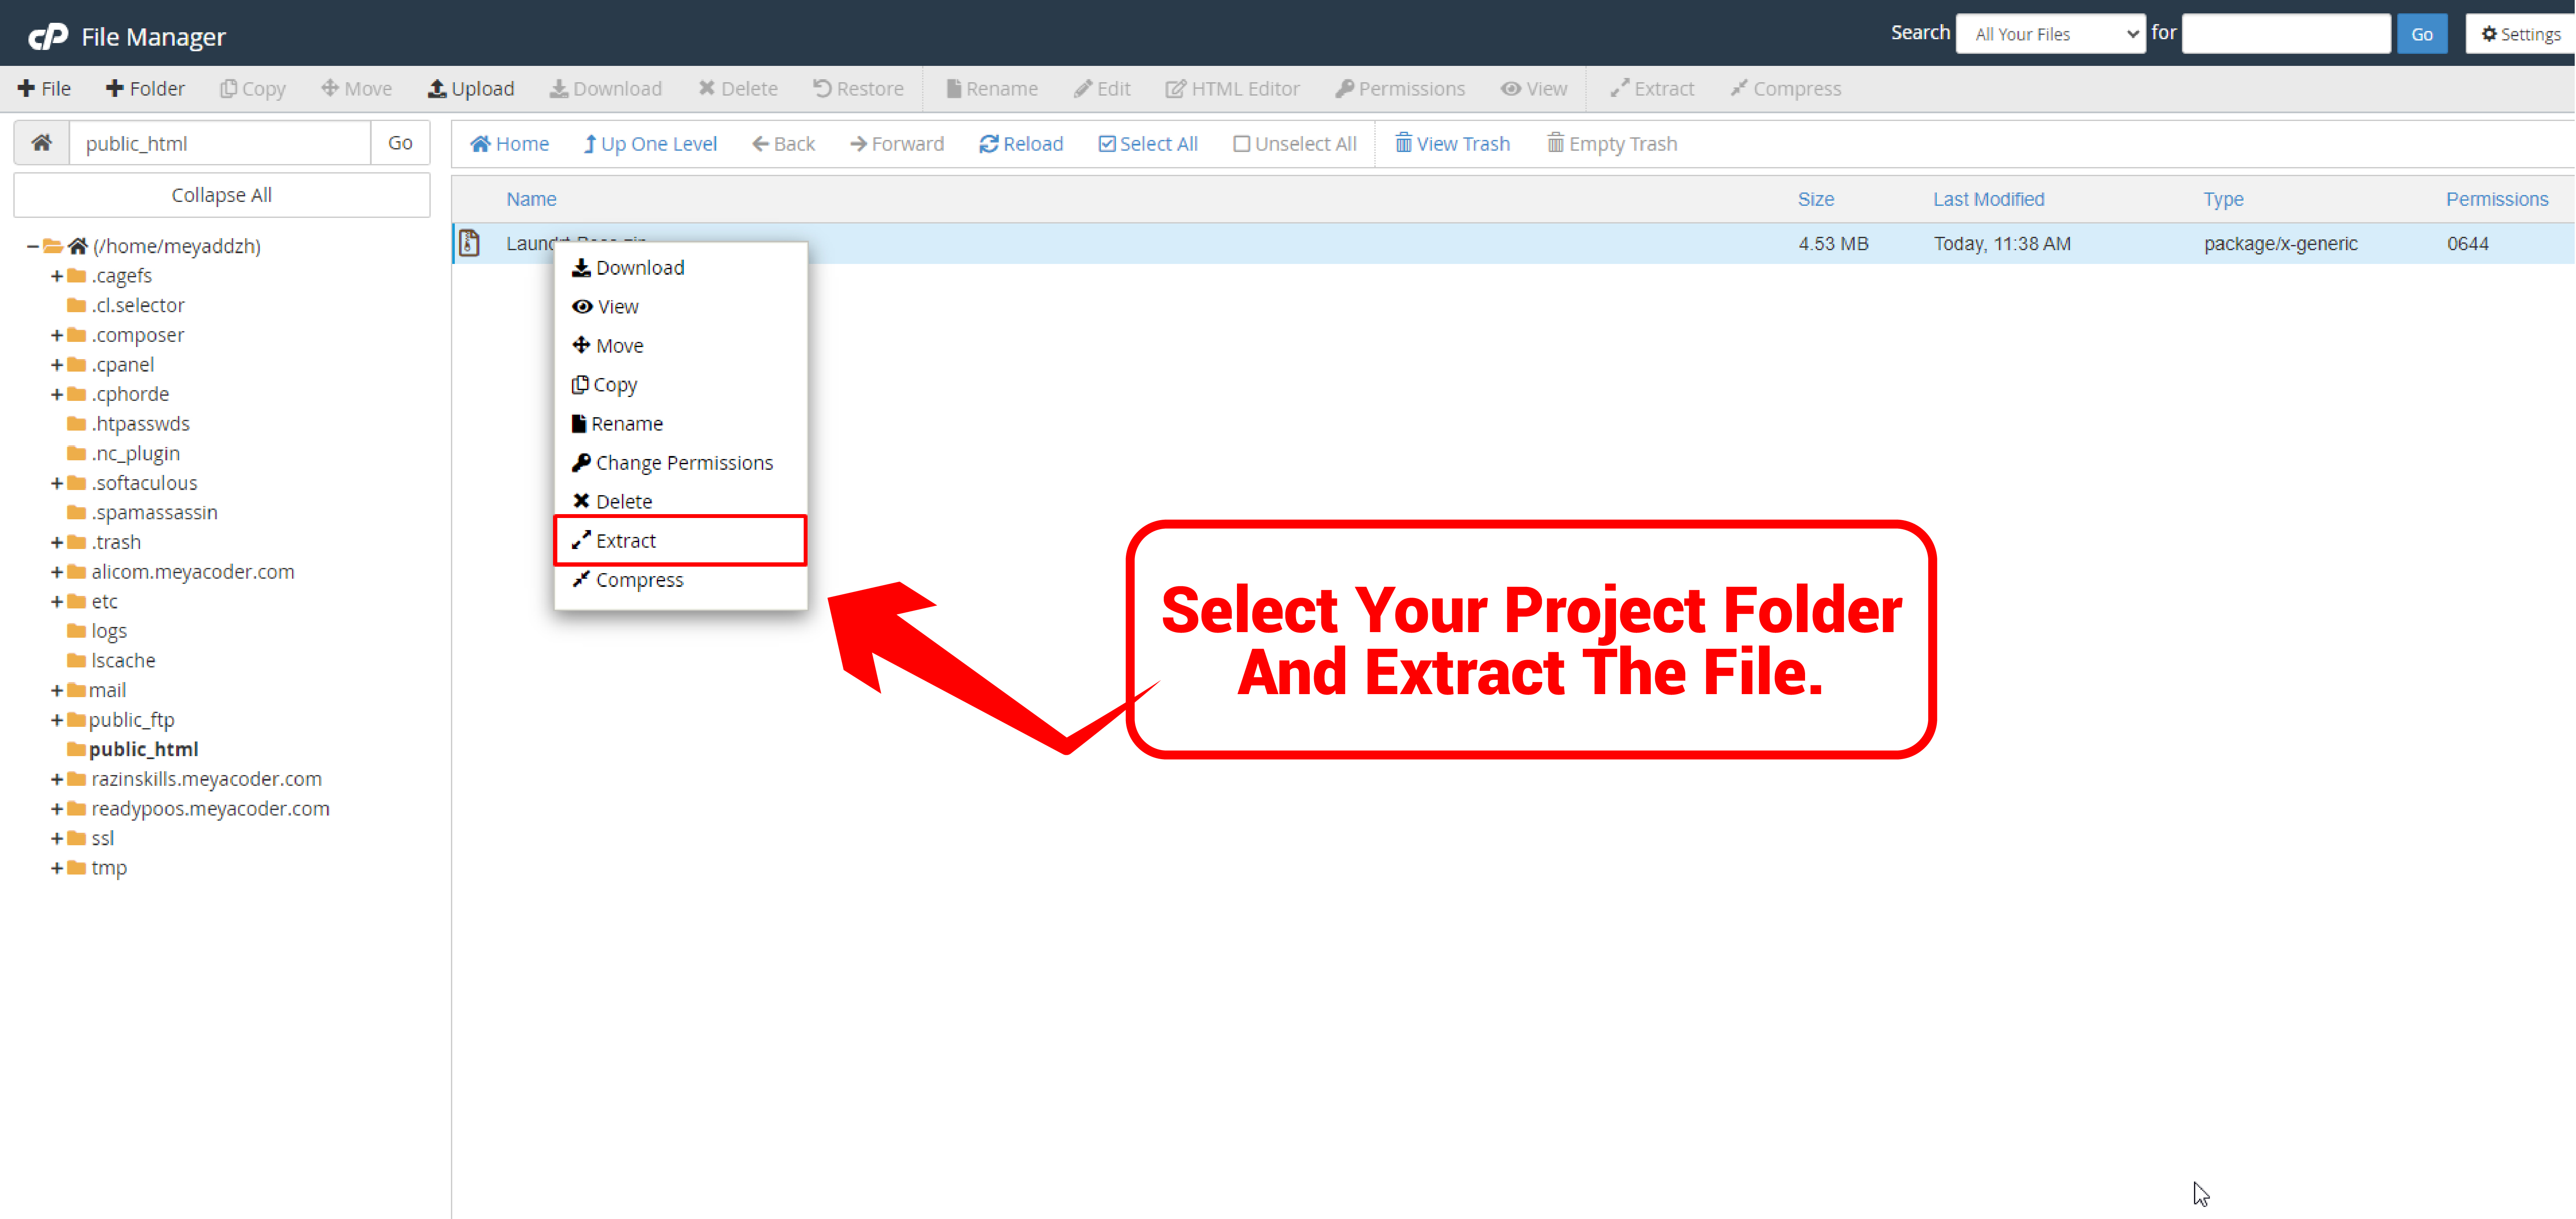Image resolution: width=2576 pixels, height=1219 pixels.
Task: Click the cPanel logo icon
Action: (x=47, y=36)
